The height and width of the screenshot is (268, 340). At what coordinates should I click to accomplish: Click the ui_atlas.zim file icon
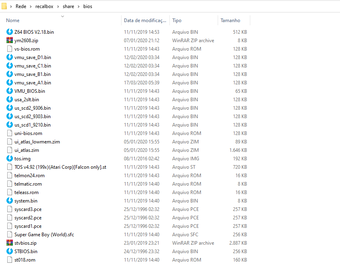[x=10, y=150]
